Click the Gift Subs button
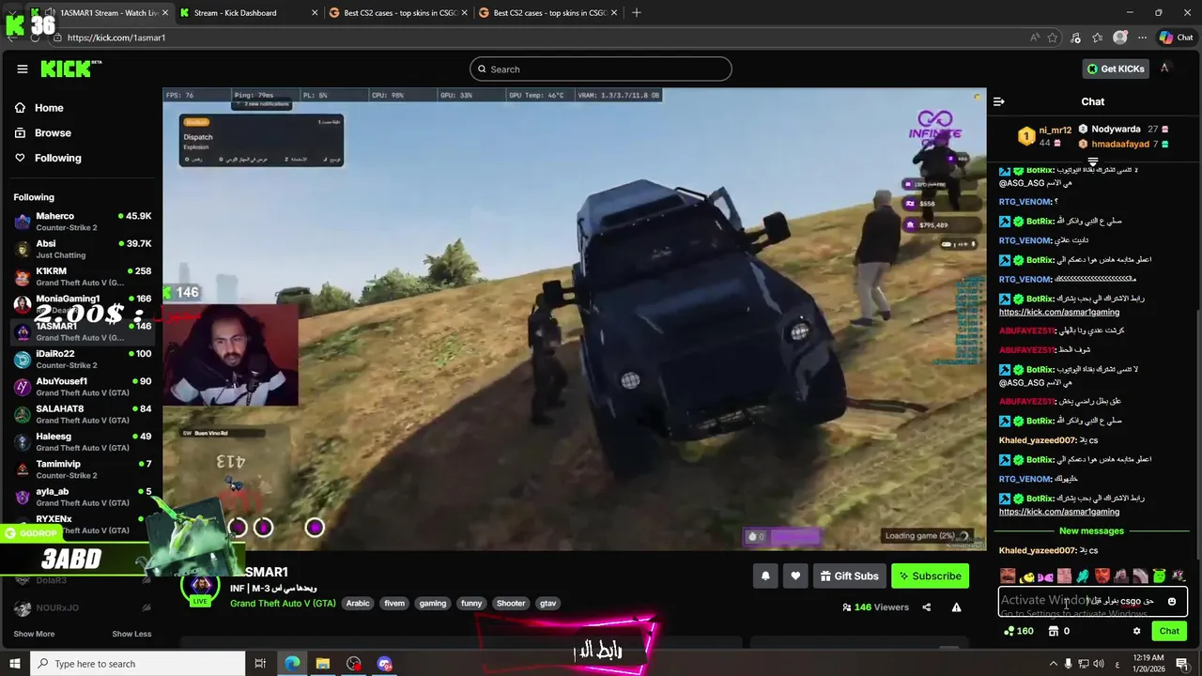Image resolution: width=1202 pixels, height=676 pixels. coord(848,576)
